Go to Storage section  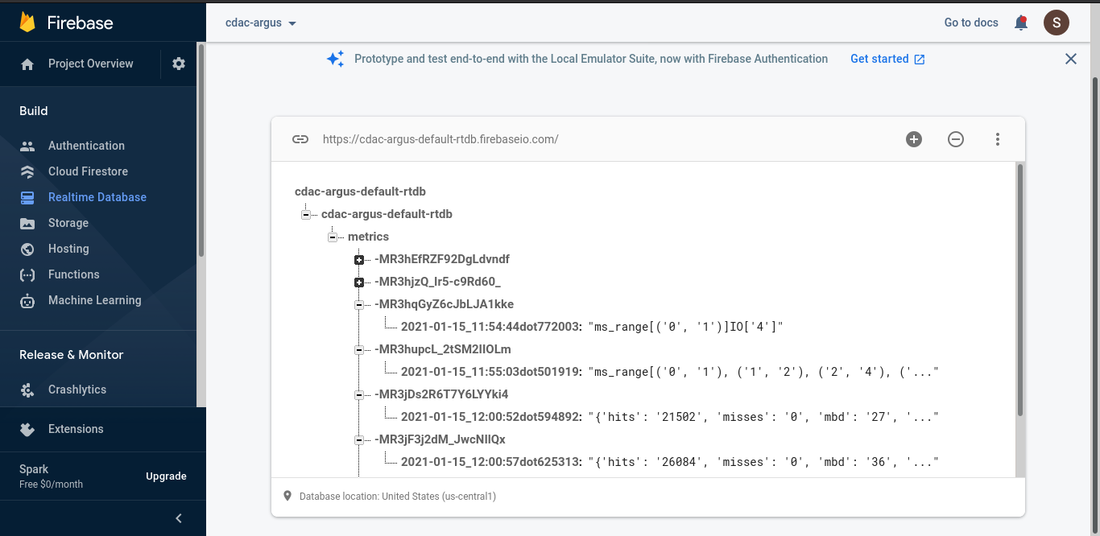click(x=68, y=223)
